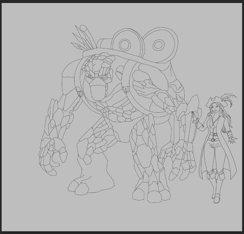Viewport: 244px width, 234px height.
Task: Click the golem's left foot toes
Action: coord(79,188)
